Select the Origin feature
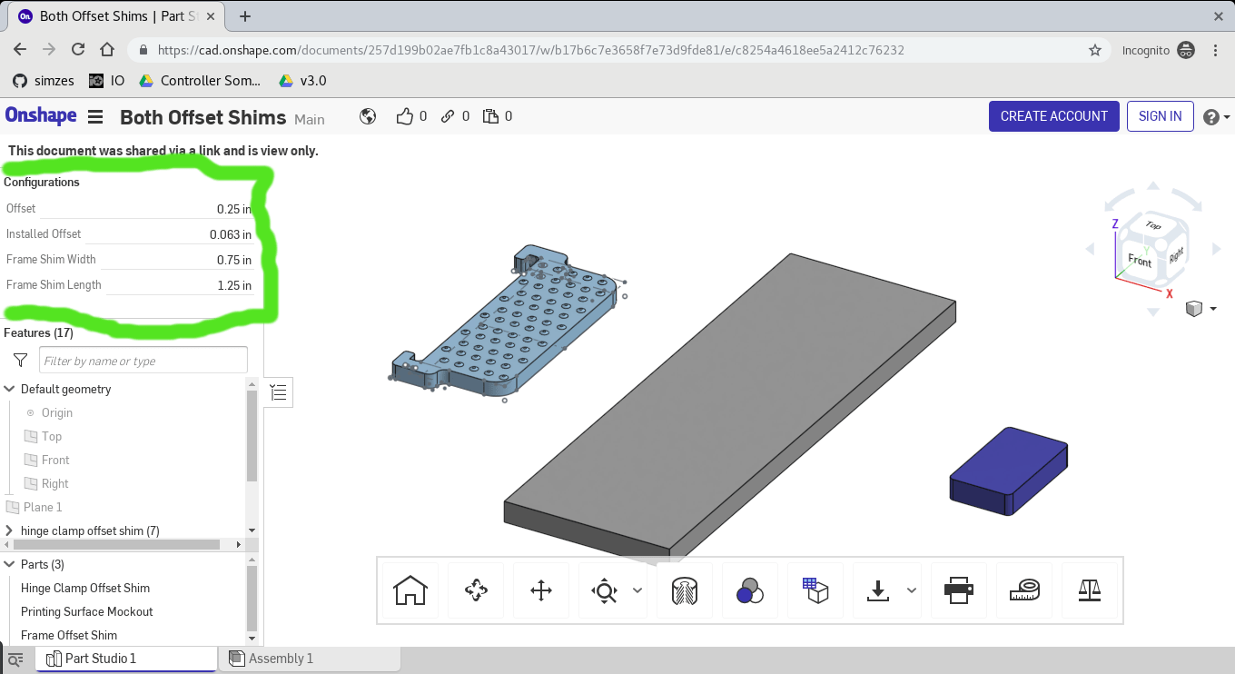1235x674 pixels. coord(57,412)
